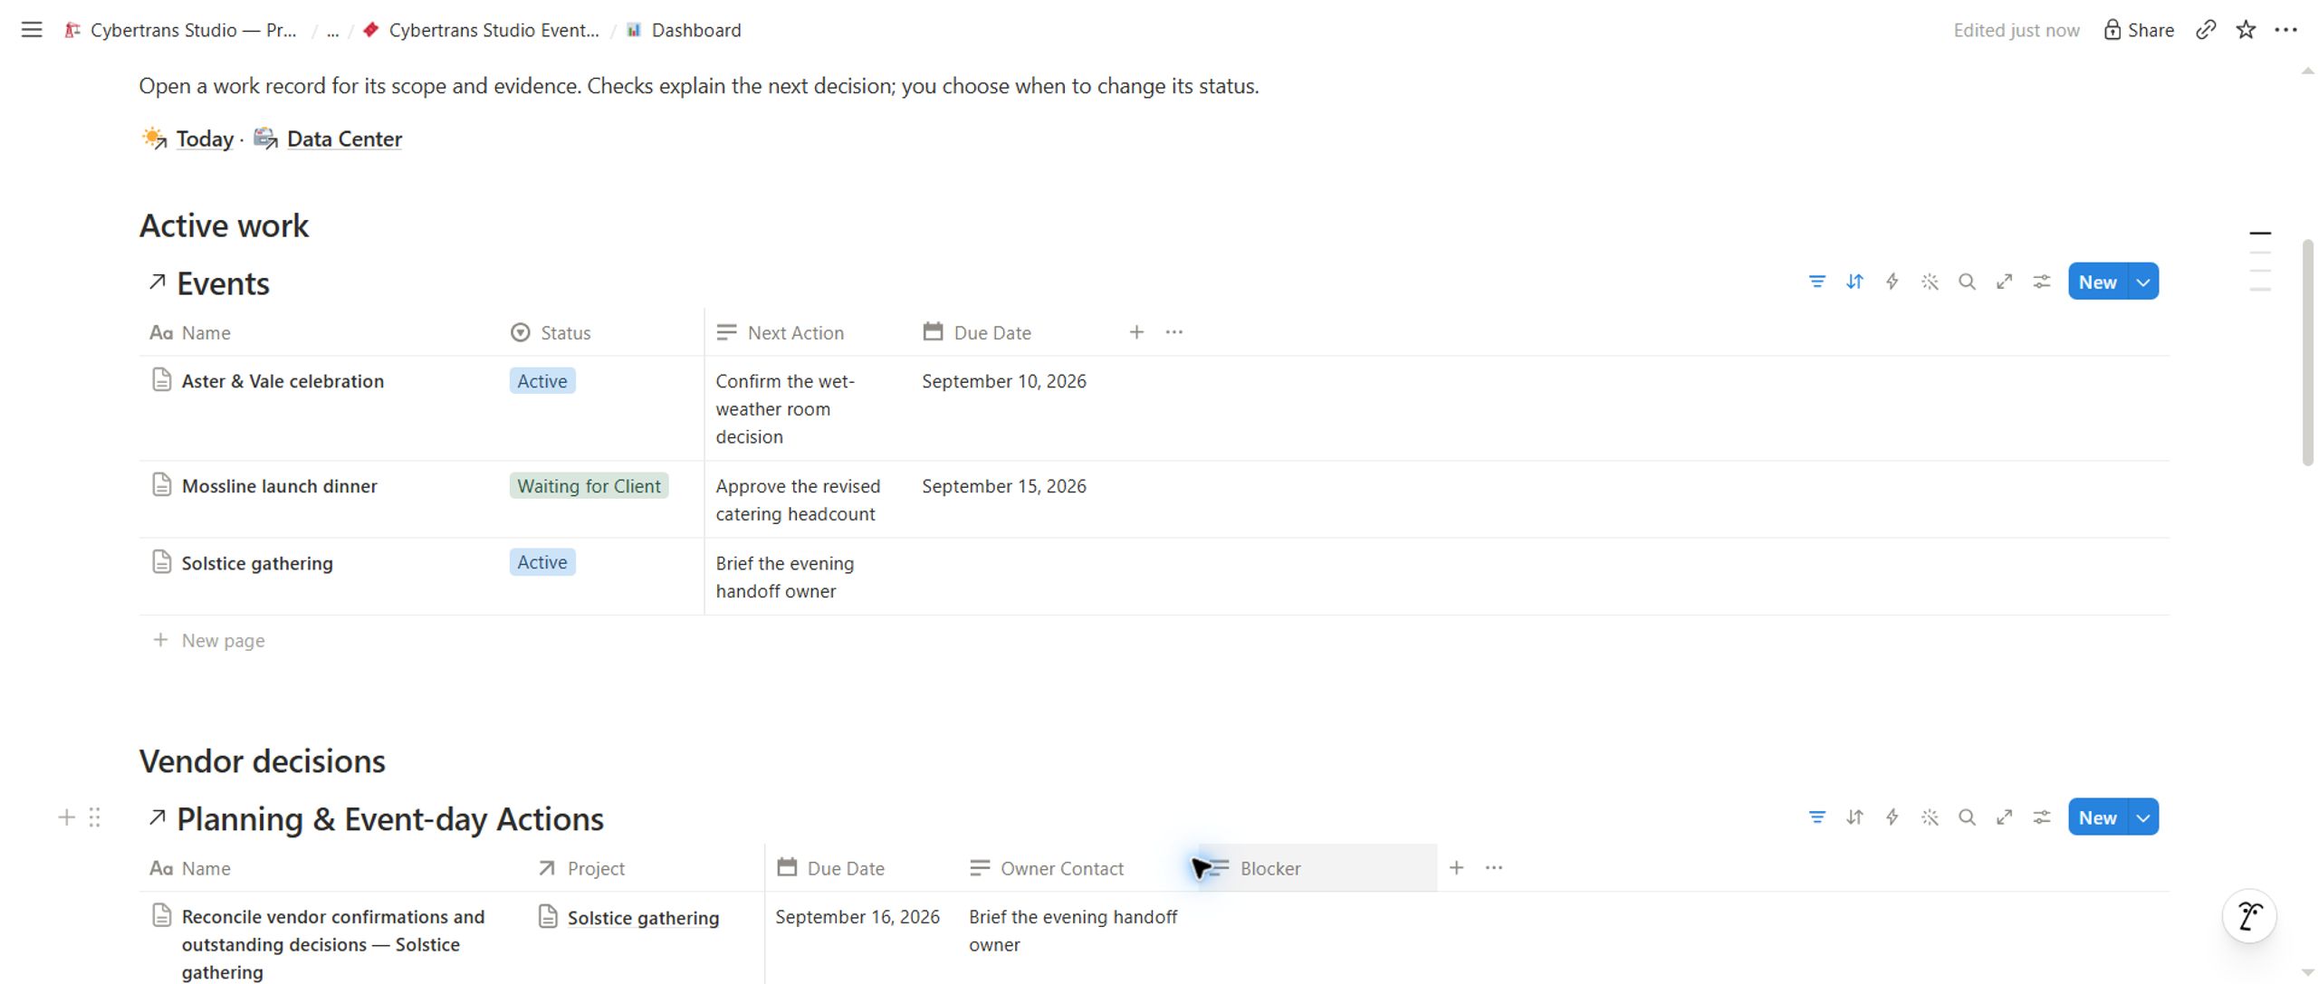Viewport: 2318px width, 984px height.
Task: Open the page options three-dot menu
Action: [2285, 30]
